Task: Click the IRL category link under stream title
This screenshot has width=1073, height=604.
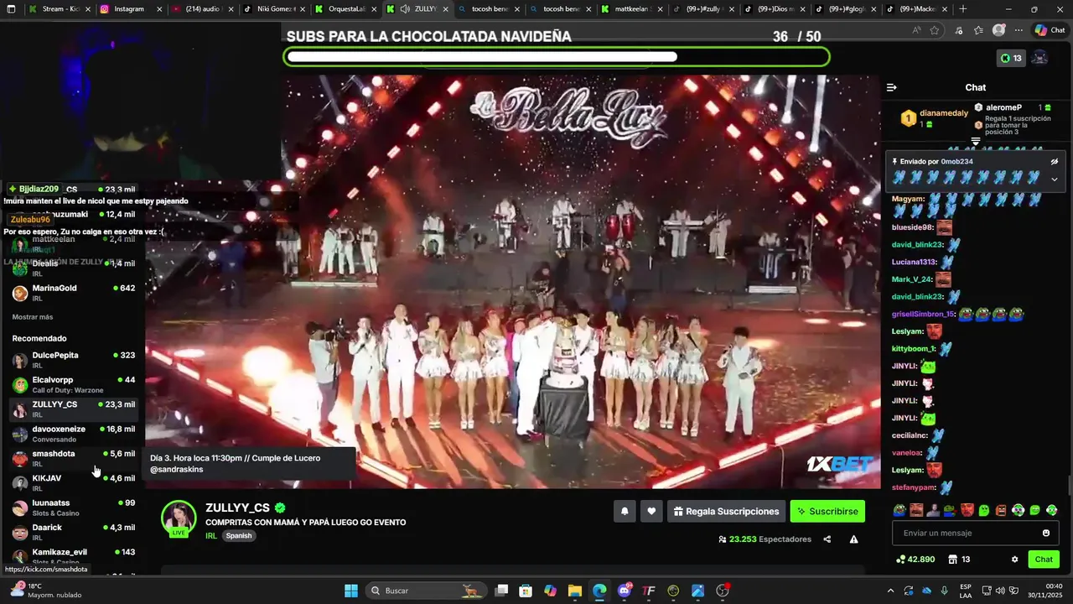Action: point(210,536)
